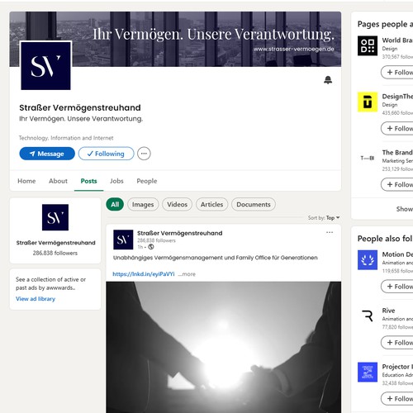Follow the Rive page

click(397, 343)
